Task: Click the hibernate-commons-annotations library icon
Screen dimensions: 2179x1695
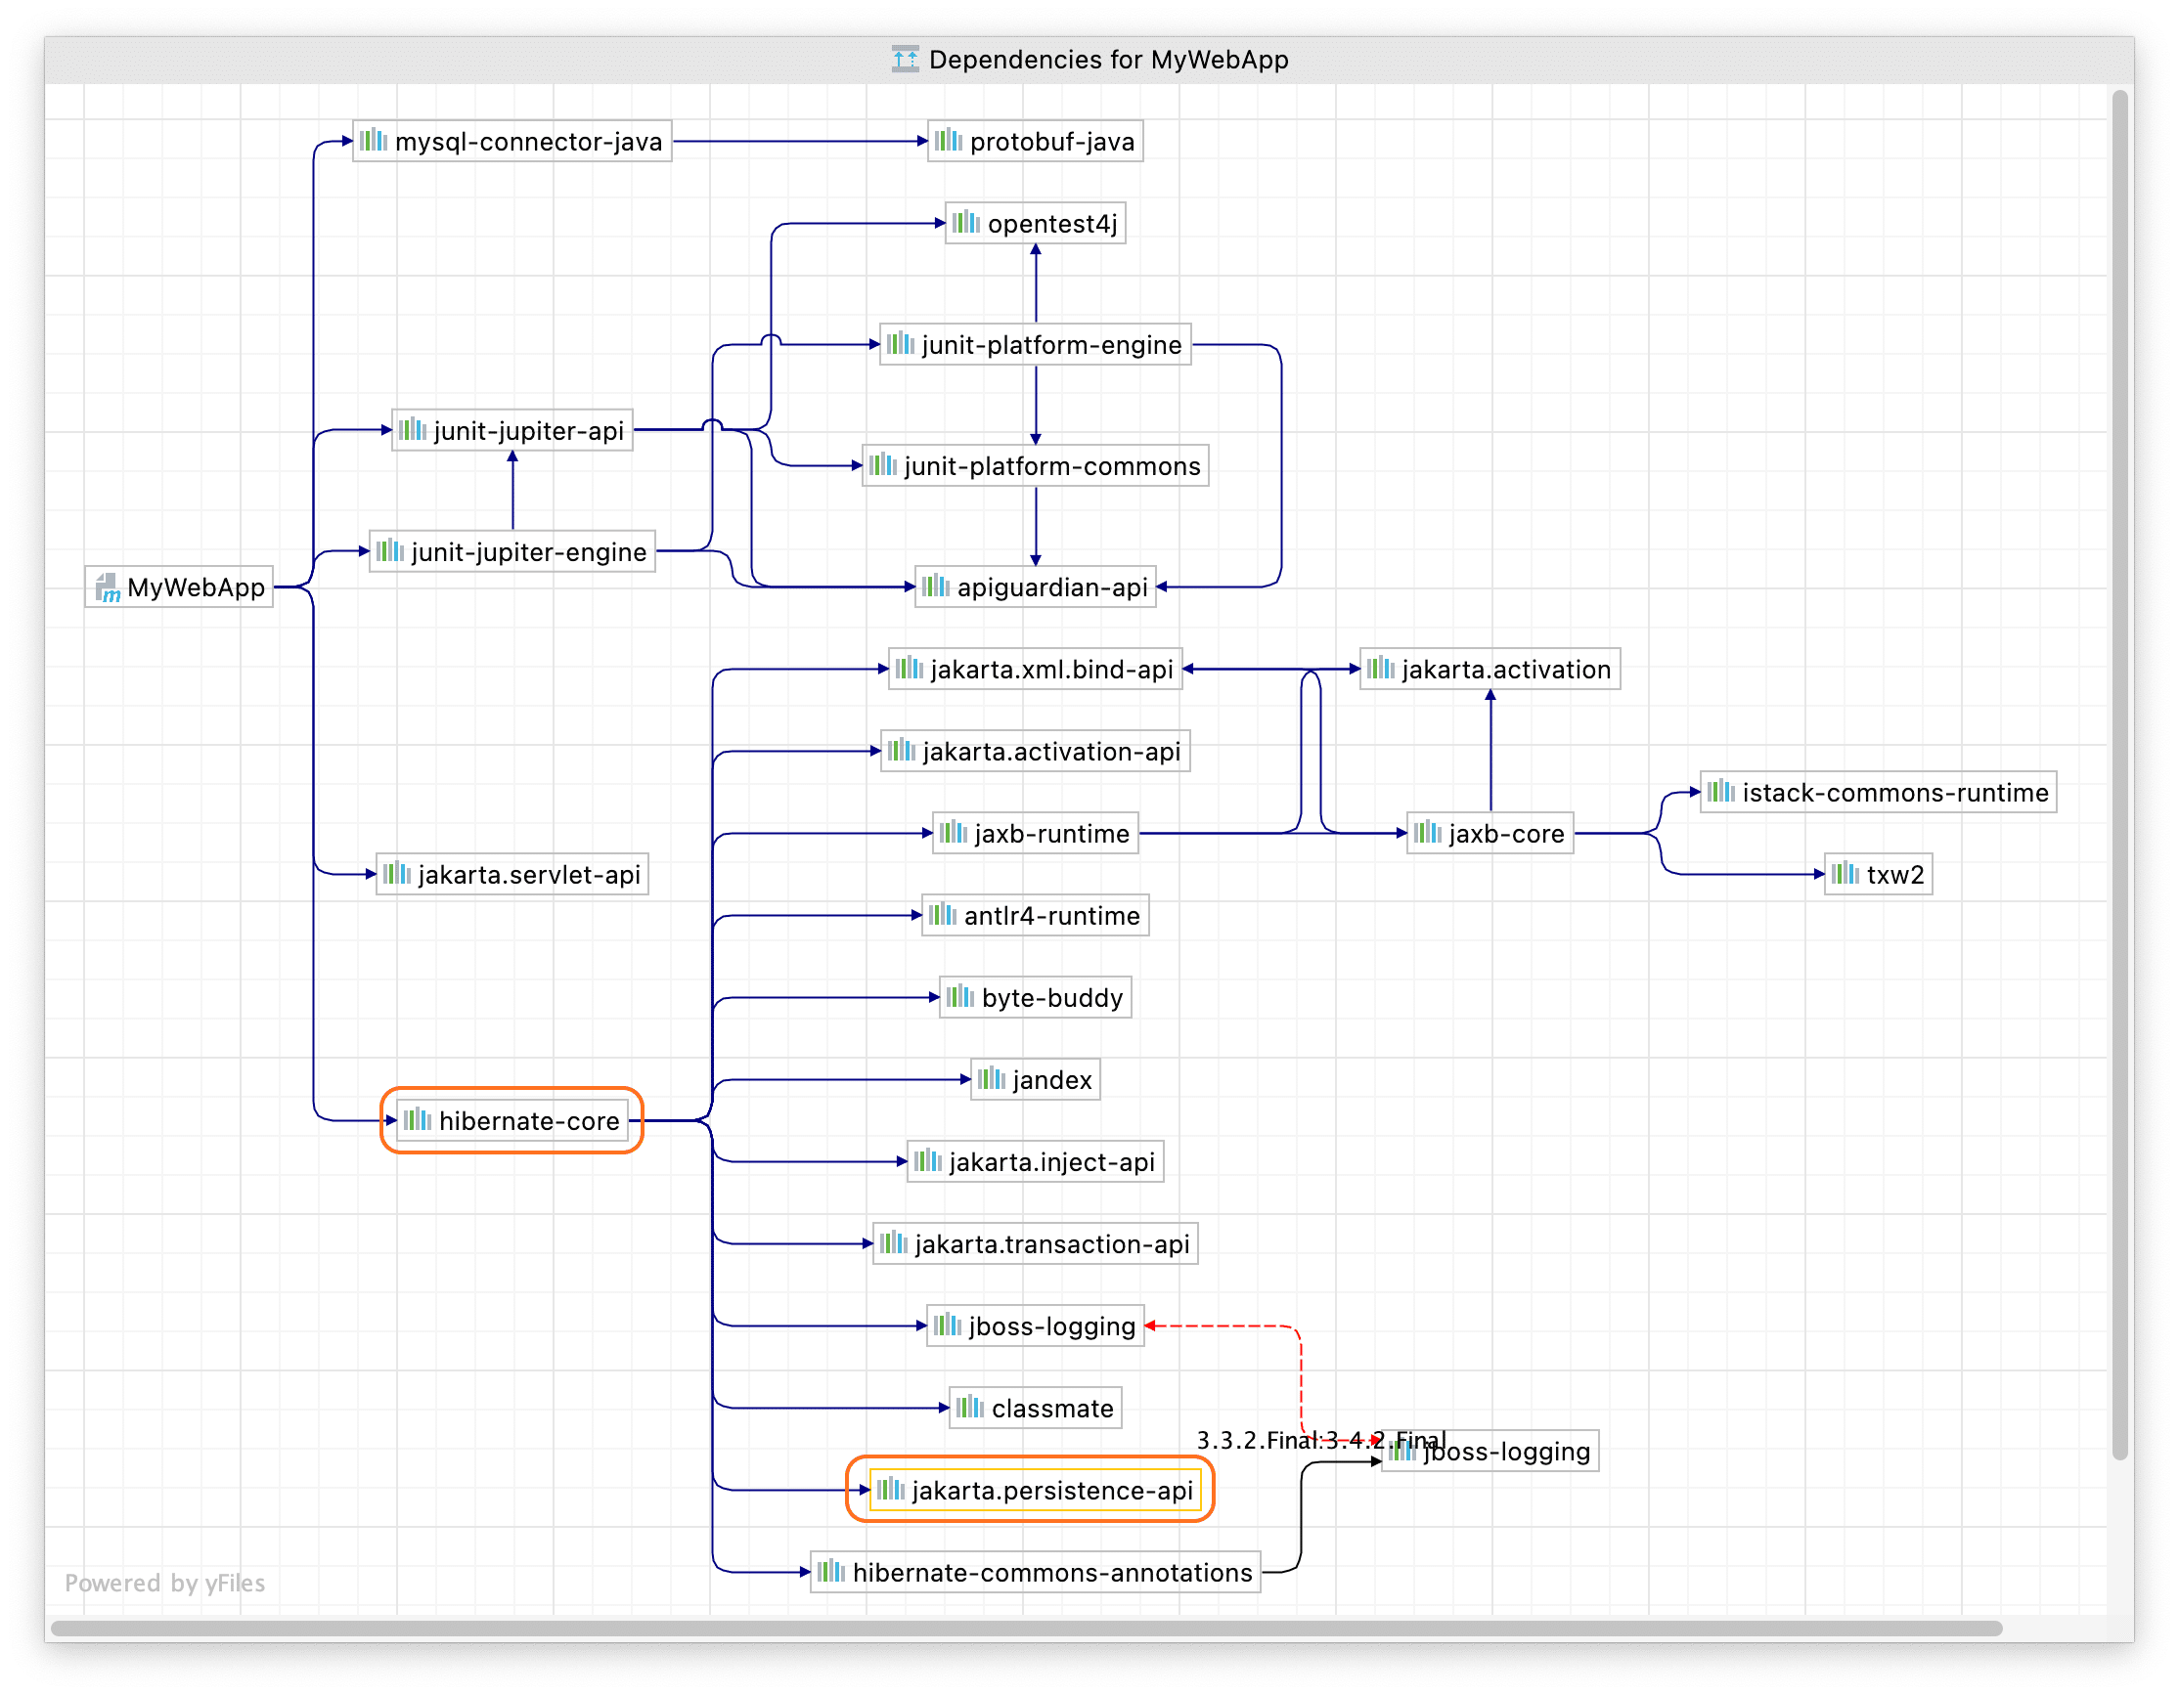Action: point(831,1573)
